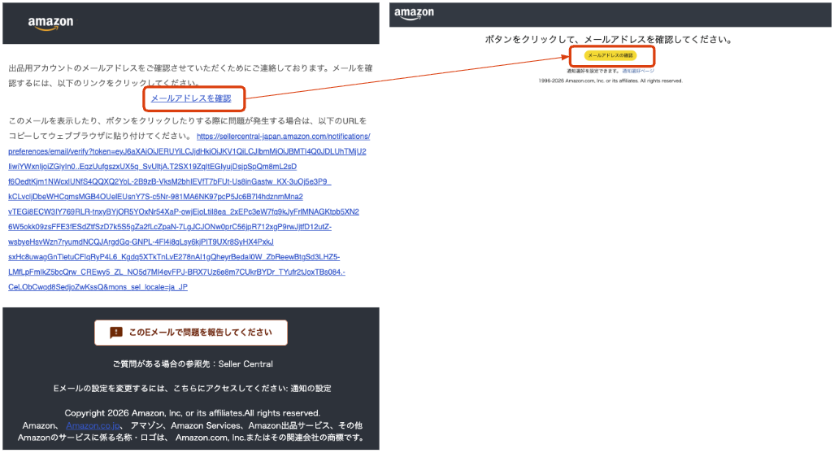Viewport: 834px width, 453px height.
Task: Open the メールアドレスを確認 link in the email
Action: (191, 98)
